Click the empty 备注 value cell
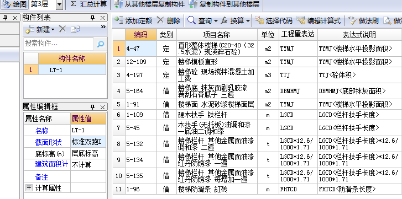402x199 pixels. 88,176
